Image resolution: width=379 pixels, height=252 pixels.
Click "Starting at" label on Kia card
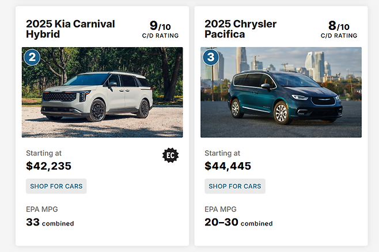(x=43, y=153)
